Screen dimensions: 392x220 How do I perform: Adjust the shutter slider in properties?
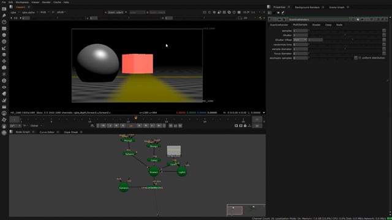pos(345,35)
